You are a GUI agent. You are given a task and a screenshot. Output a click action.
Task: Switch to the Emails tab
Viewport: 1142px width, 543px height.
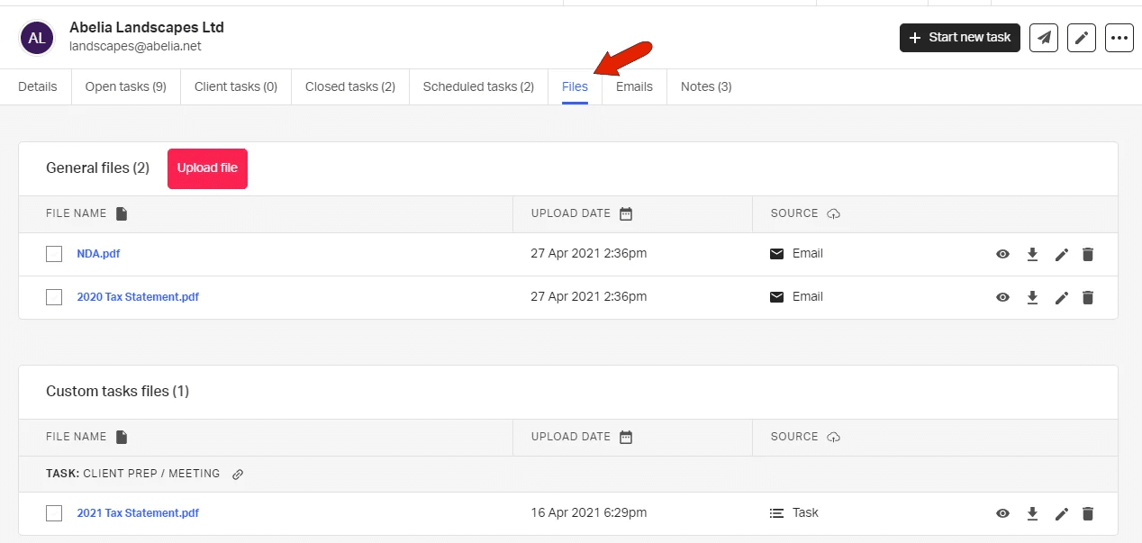[x=633, y=86]
